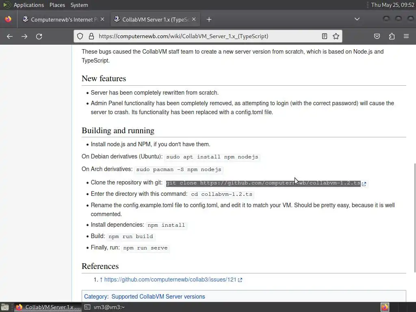
Task: Click the clock Thu May 25 09:52
Action: tap(393, 5)
